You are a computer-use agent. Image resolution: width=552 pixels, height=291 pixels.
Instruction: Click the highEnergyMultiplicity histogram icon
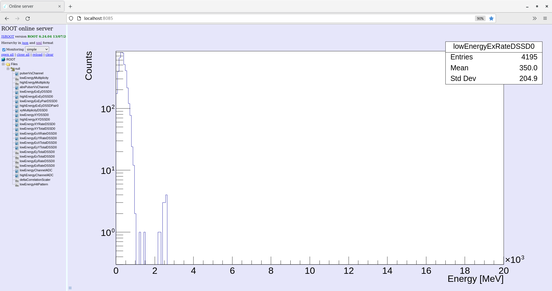[x=17, y=83]
